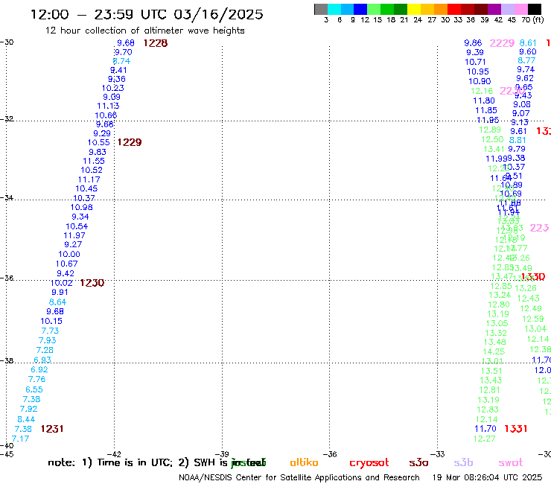Click the 's3b' satellite legend label
The width and height of the screenshot is (551, 484).
click(x=463, y=462)
